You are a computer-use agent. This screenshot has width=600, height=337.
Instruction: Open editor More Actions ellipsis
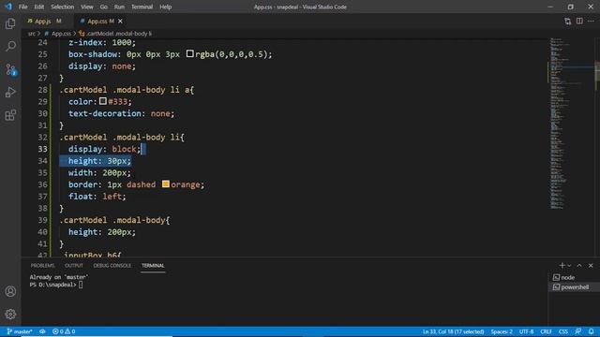pyautogui.click(x=591, y=22)
